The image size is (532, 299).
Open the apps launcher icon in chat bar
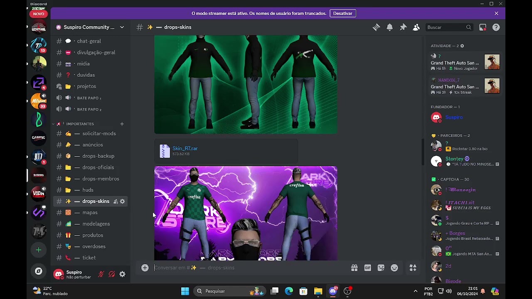click(413, 268)
